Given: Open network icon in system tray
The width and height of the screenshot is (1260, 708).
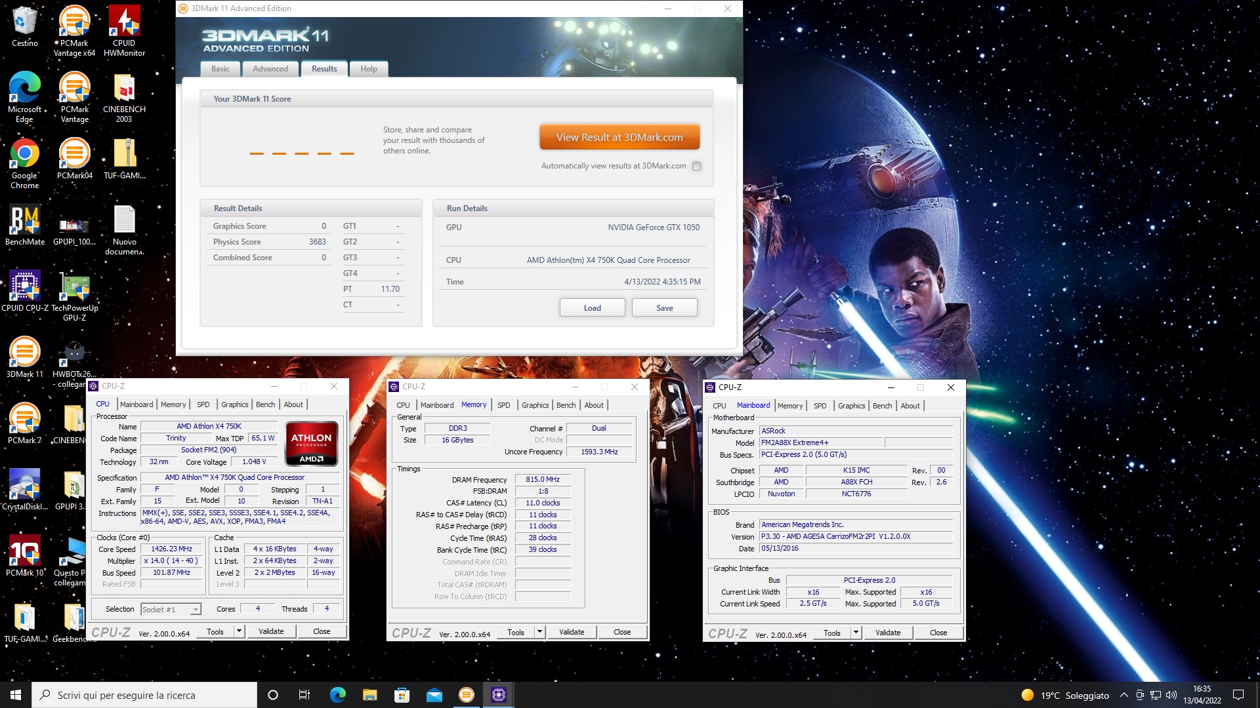Looking at the screenshot, I should tap(1156, 695).
